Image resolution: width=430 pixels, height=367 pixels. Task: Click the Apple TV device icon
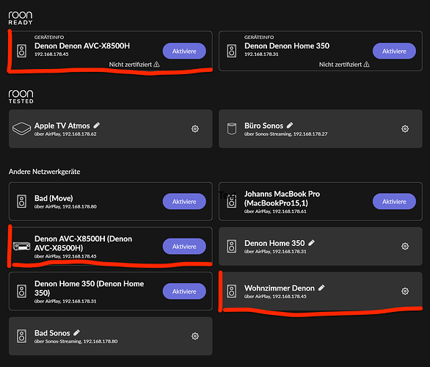(x=22, y=128)
